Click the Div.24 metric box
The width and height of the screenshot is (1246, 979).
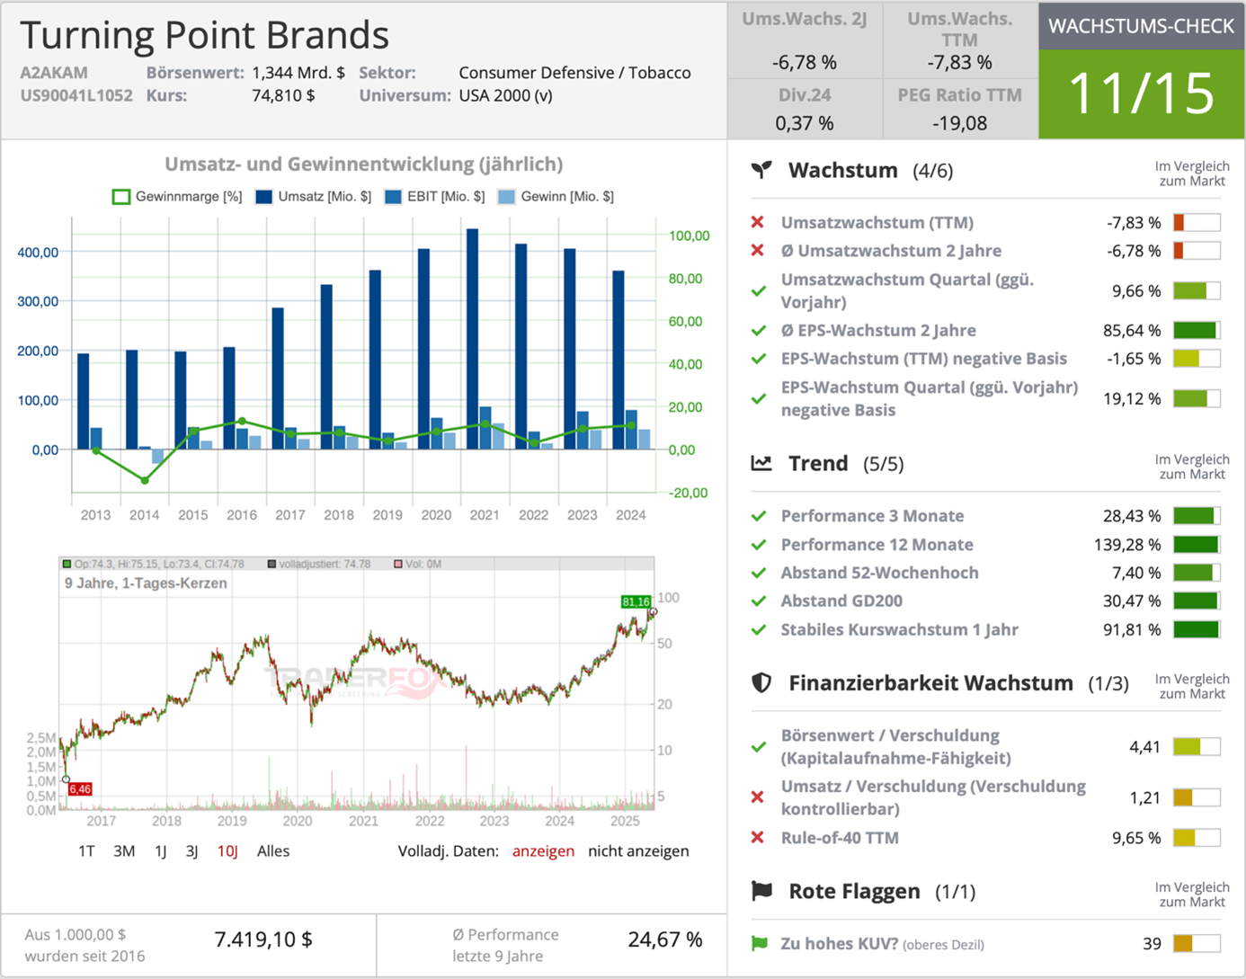pyautogui.click(x=805, y=109)
